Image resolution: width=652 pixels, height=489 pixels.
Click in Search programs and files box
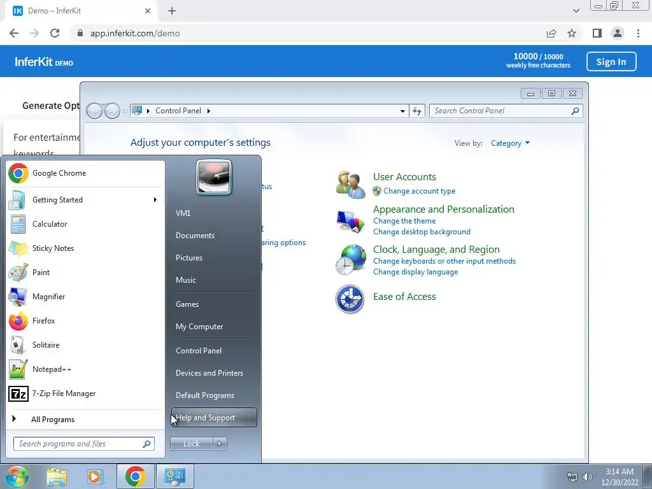click(x=83, y=444)
